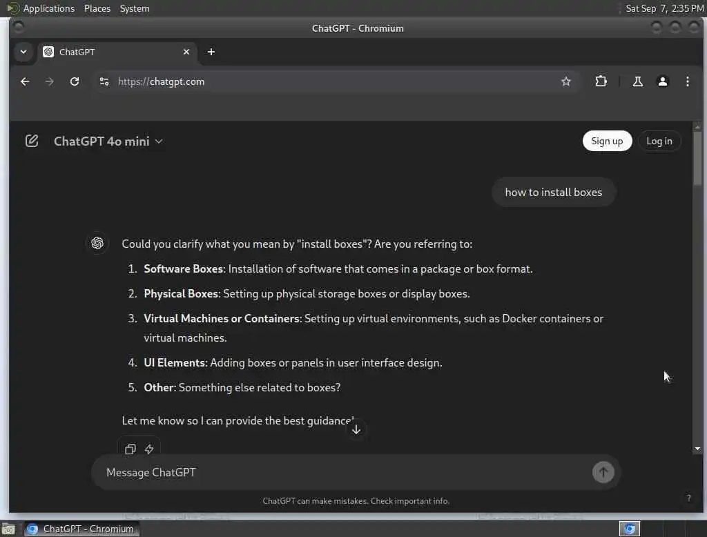View site information icon in address bar
This screenshot has width=707, height=537.
pyautogui.click(x=104, y=81)
